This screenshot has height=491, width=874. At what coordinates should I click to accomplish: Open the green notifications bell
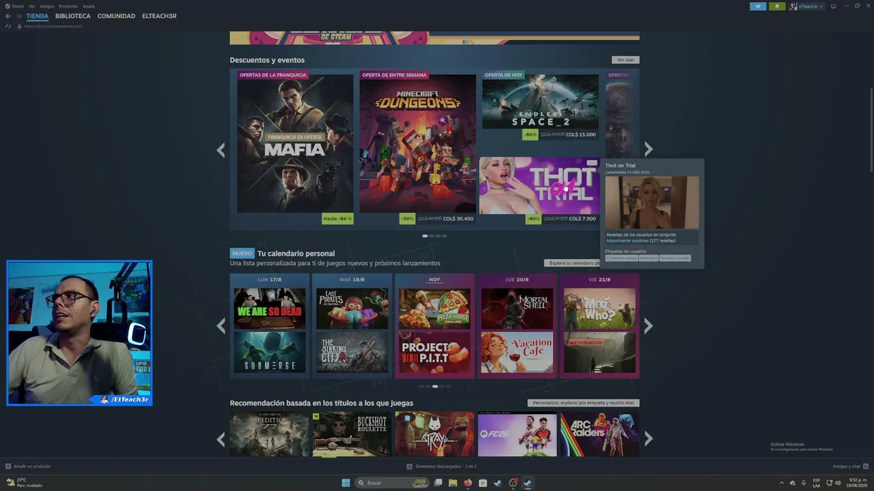point(777,6)
